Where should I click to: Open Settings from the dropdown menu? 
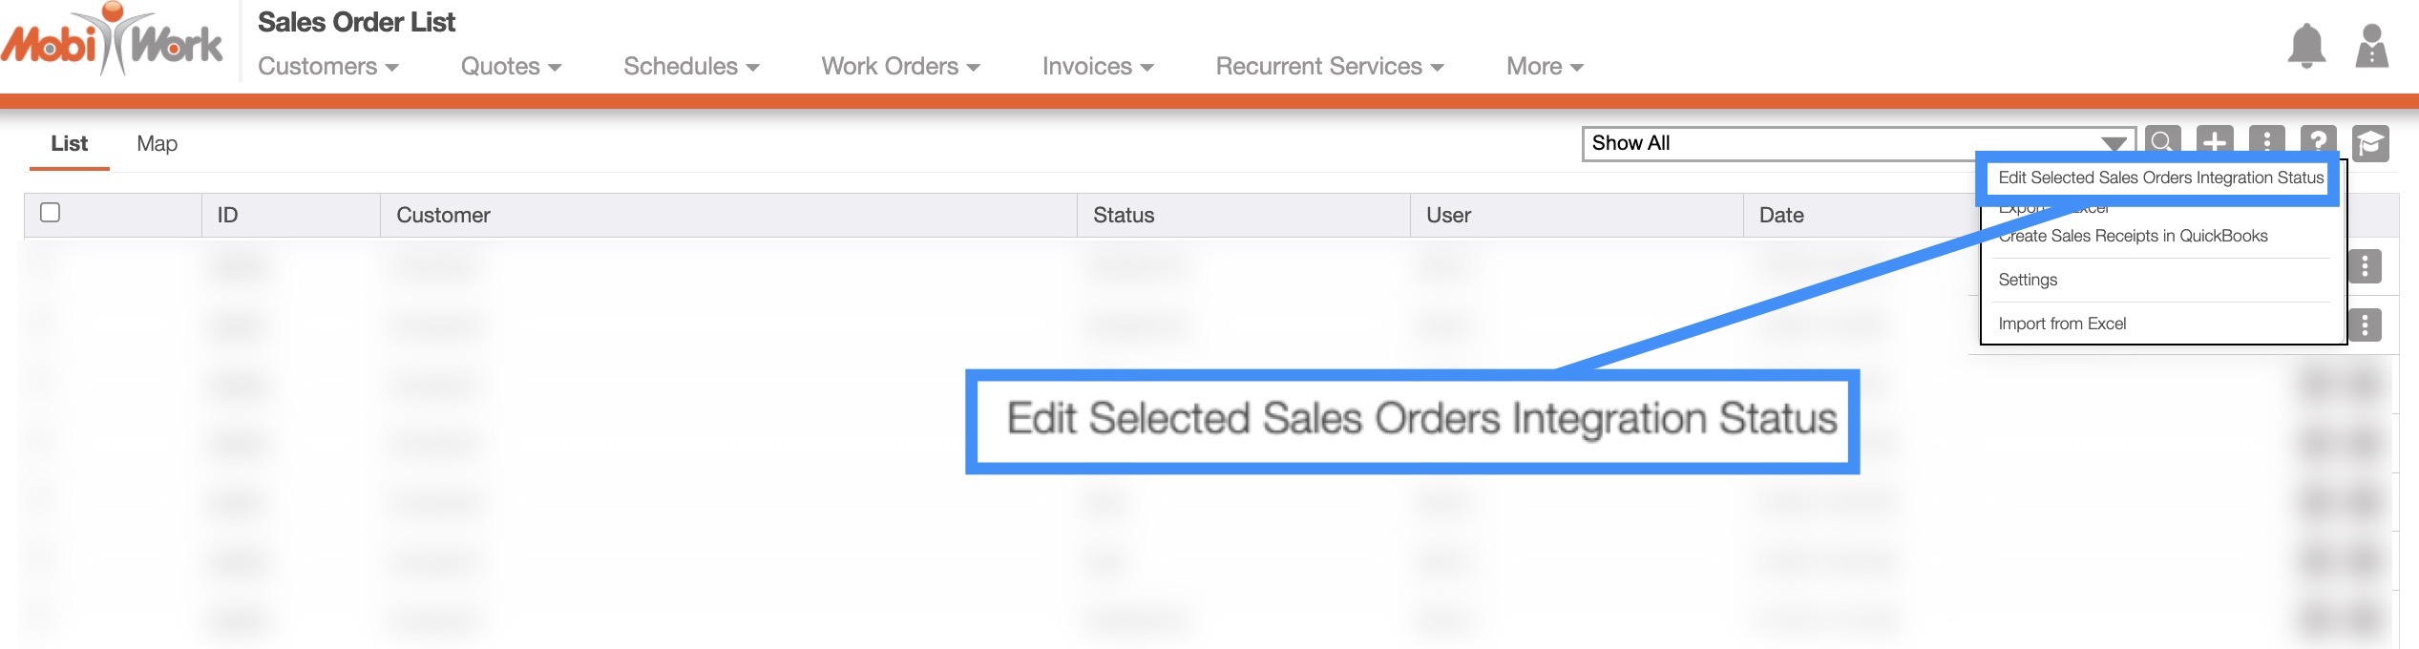coord(2028,280)
